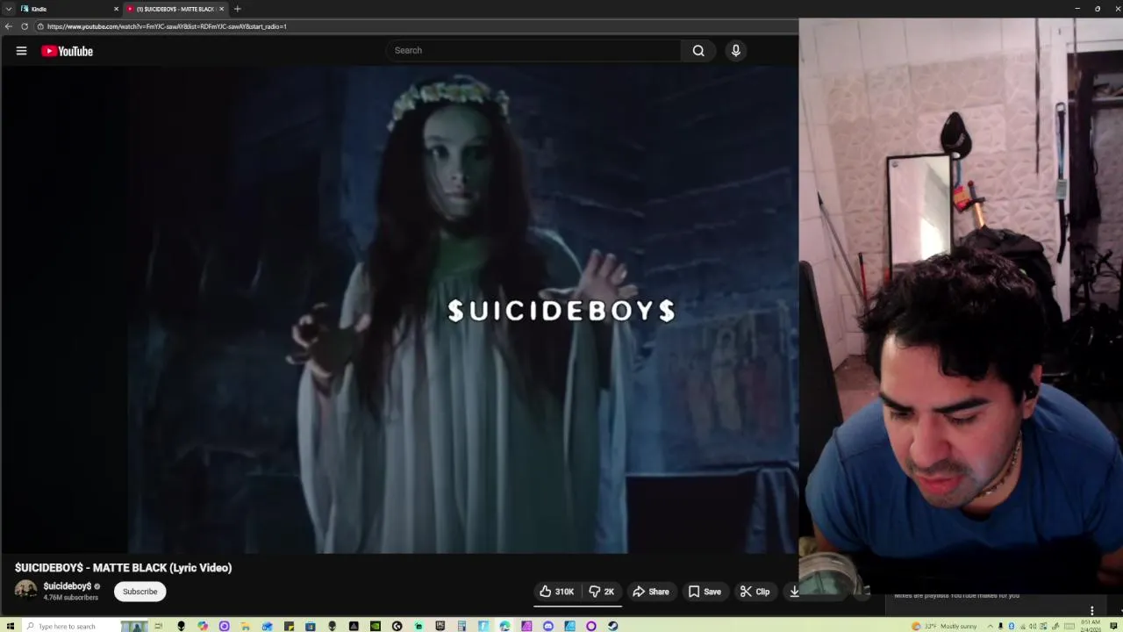1123x632 pixels.
Task: Open Epic Games Launcher on the taskbar
Action: tap(440, 626)
